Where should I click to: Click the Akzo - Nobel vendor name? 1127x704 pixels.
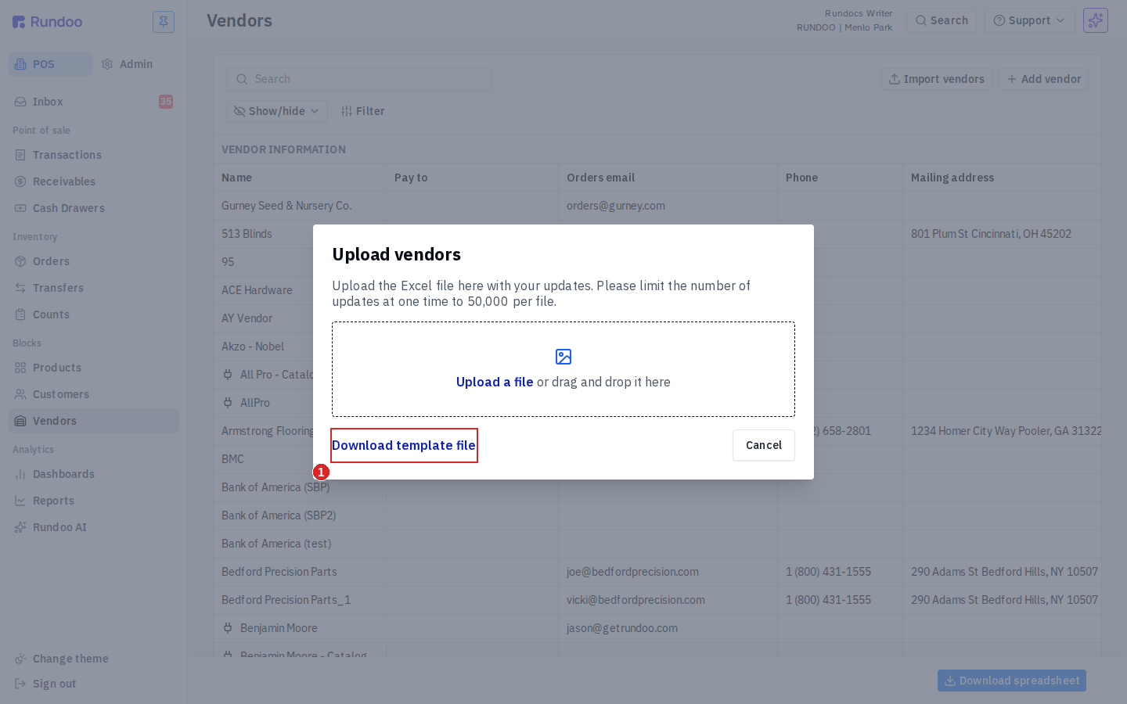click(x=253, y=347)
